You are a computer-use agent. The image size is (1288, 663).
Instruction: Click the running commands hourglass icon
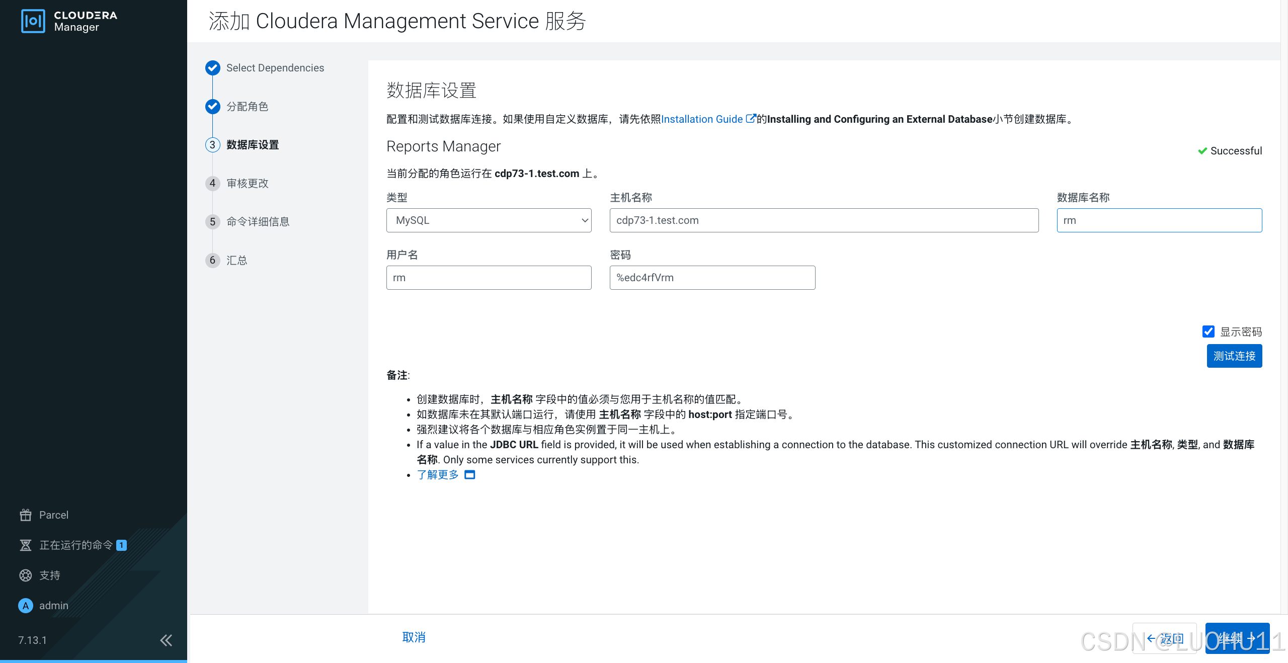pyautogui.click(x=26, y=545)
